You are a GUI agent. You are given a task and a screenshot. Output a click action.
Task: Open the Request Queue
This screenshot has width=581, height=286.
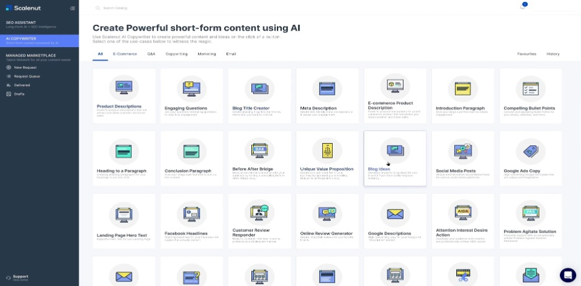click(x=23, y=77)
